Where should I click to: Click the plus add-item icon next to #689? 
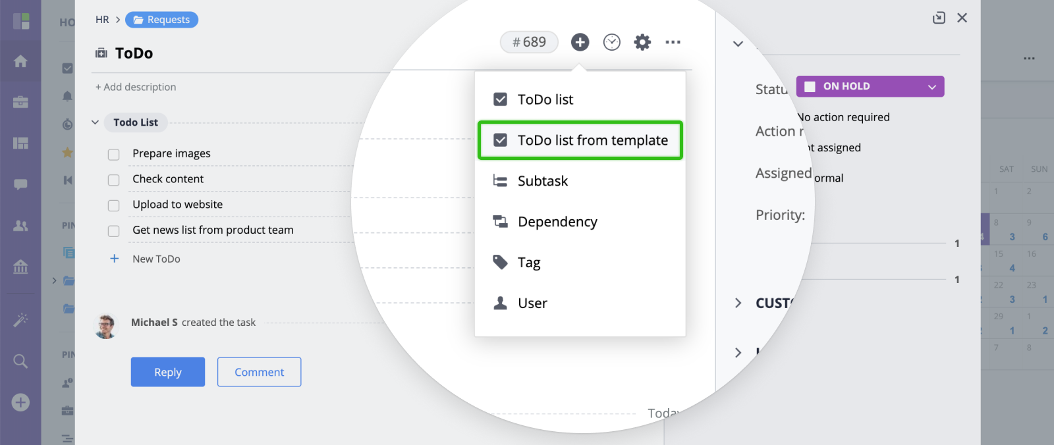[x=580, y=42]
